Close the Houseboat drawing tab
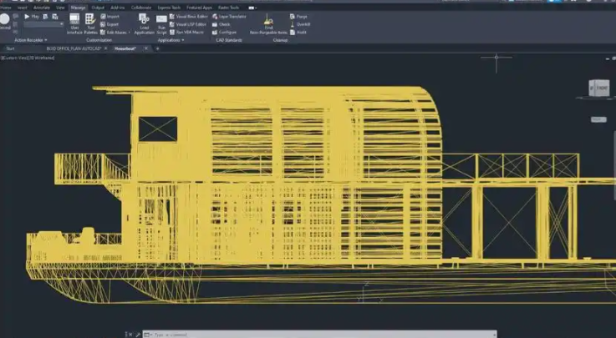The width and height of the screenshot is (616, 338). [x=145, y=48]
